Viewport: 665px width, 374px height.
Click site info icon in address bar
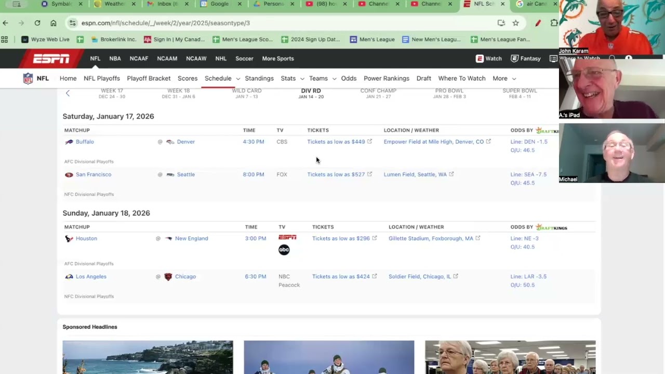(73, 23)
